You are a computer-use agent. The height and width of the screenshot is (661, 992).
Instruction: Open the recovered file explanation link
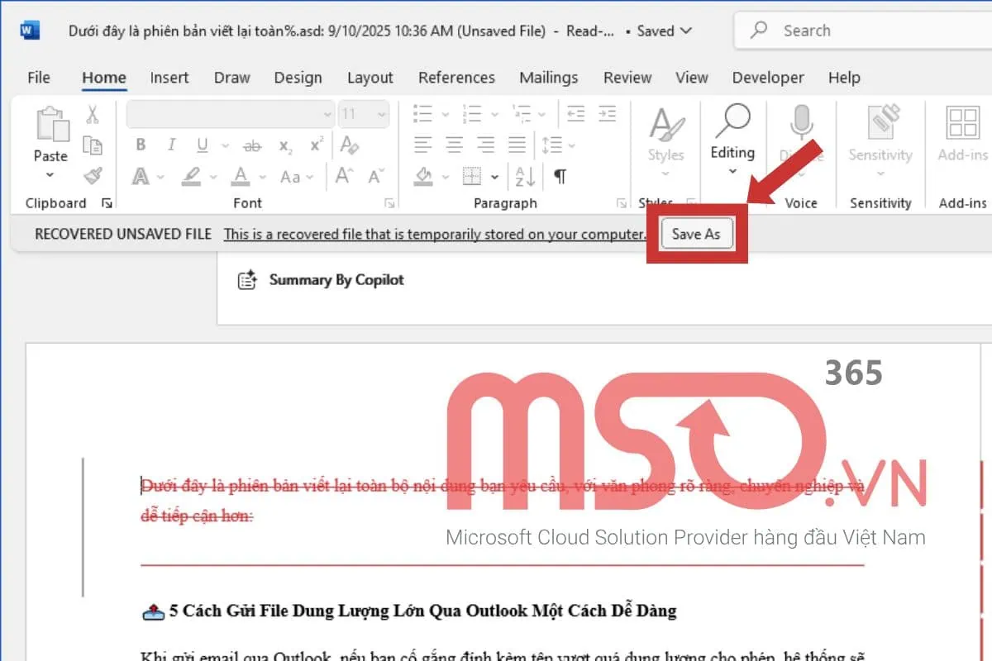(x=434, y=234)
